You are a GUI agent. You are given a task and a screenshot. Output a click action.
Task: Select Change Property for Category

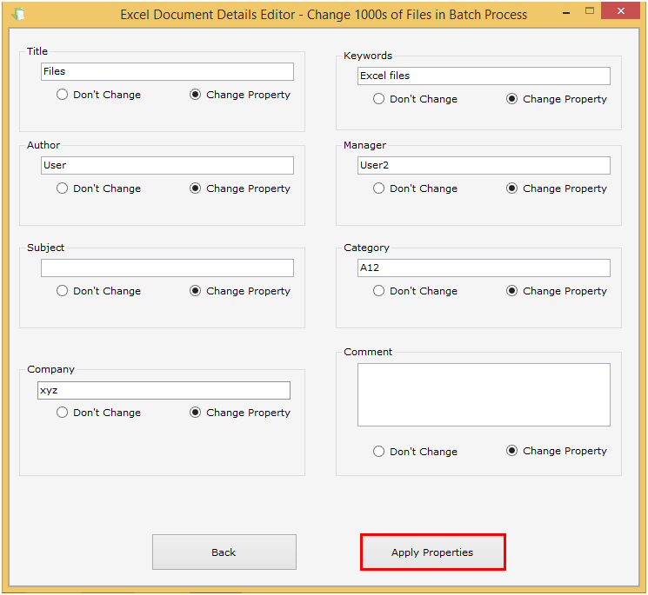pos(557,291)
